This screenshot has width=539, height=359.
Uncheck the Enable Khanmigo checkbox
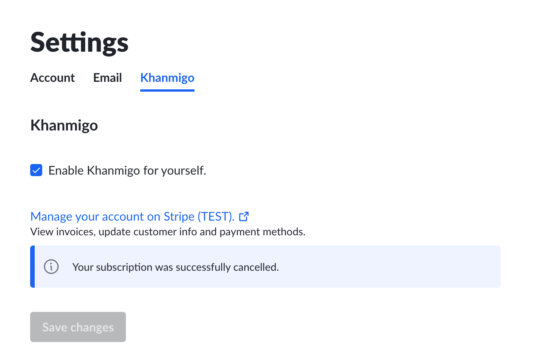click(x=36, y=170)
